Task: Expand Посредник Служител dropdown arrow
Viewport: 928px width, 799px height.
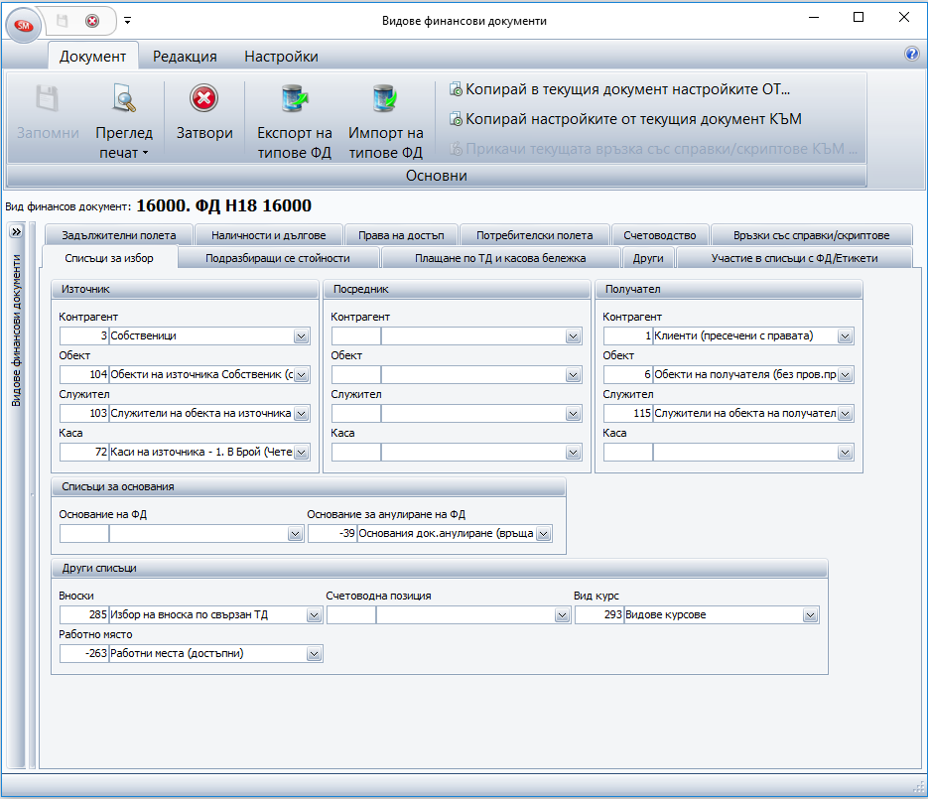Action: [x=573, y=413]
